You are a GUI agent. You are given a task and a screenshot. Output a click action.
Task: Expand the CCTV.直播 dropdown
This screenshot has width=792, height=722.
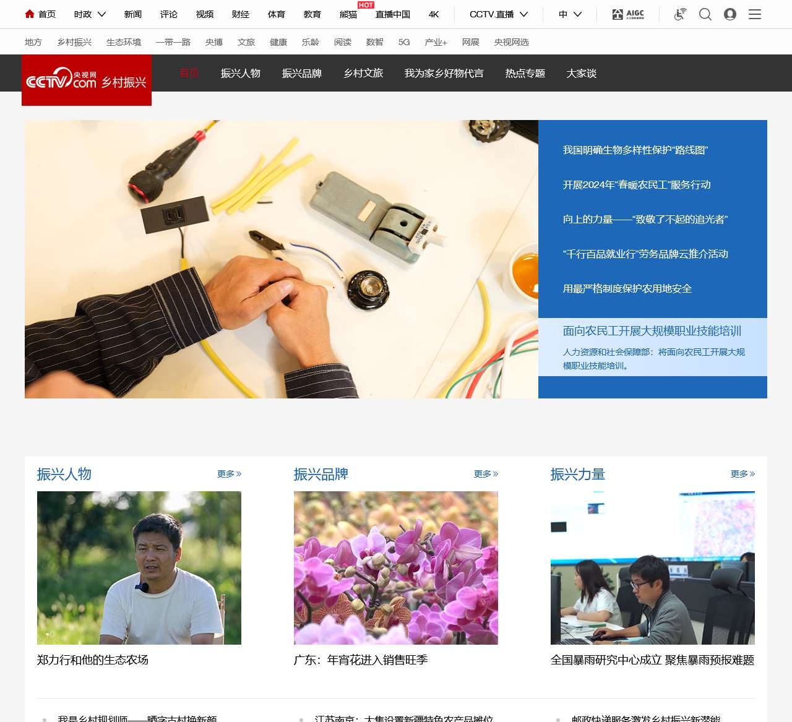(498, 14)
